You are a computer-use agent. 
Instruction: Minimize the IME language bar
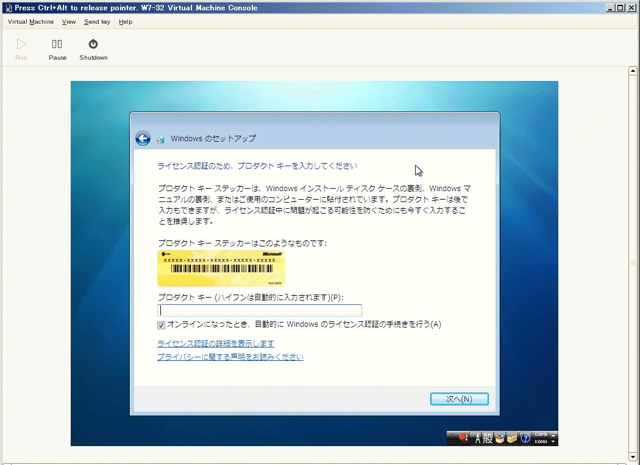click(553, 435)
